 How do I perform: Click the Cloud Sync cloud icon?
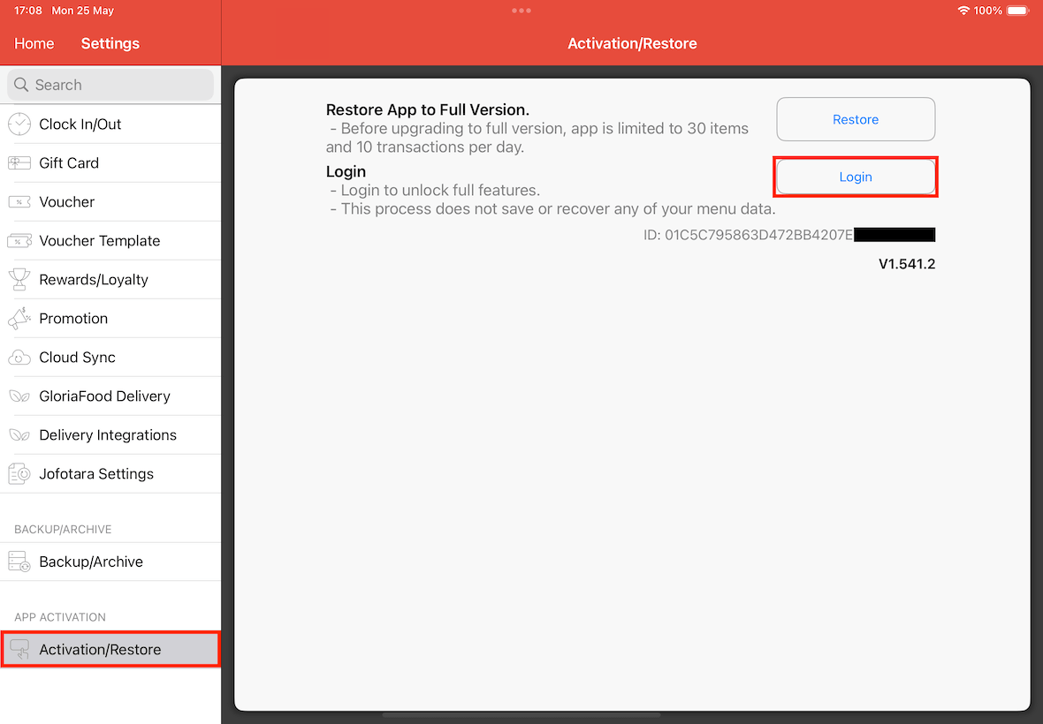pyautogui.click(x=19, y=358)
